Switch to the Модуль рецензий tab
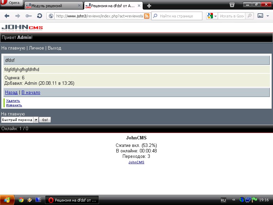Viewport: 273px width, 205px height. pos(54,6)
